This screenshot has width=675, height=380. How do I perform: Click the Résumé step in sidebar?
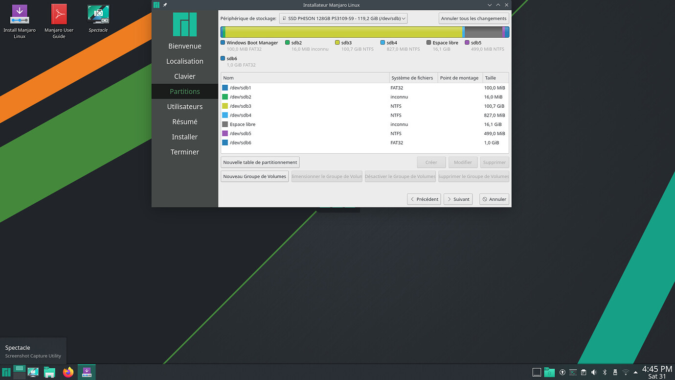click(185, 122)
